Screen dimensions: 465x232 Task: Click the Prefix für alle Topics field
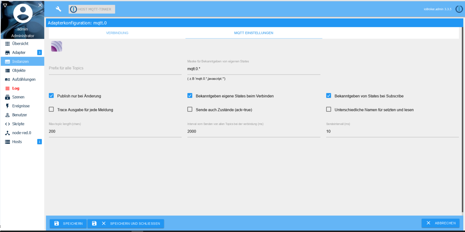click(115, 68)
